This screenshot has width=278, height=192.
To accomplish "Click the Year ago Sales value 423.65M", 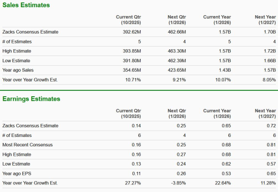I will [x=175, y=70].
